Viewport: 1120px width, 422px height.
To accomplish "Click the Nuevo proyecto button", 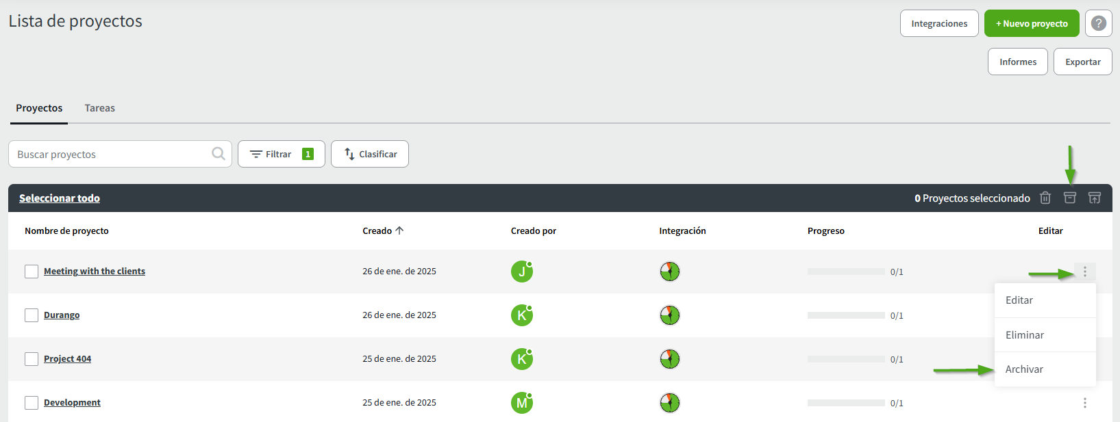I will tap(1031, 23).
